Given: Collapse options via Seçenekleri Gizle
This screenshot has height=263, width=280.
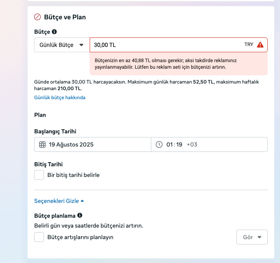Looking at the screenshot, I should [x=59, y=201].
